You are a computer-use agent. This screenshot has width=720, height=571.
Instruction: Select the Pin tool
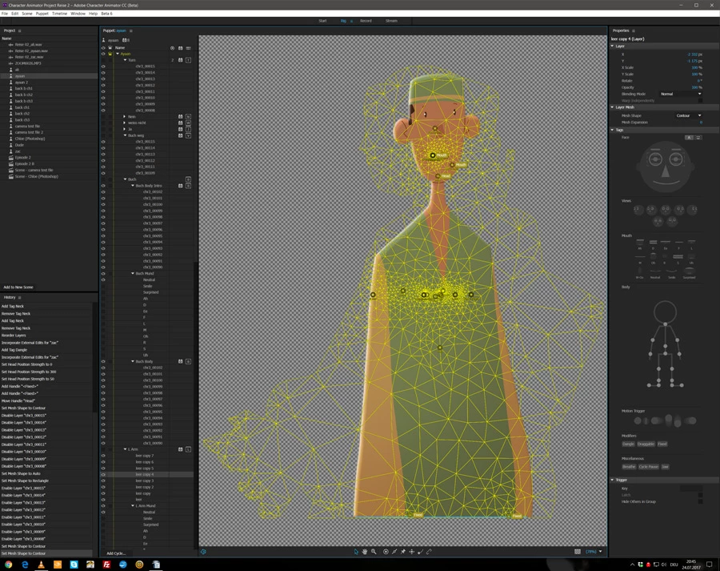pyautogui.click(x=403, y=552)
